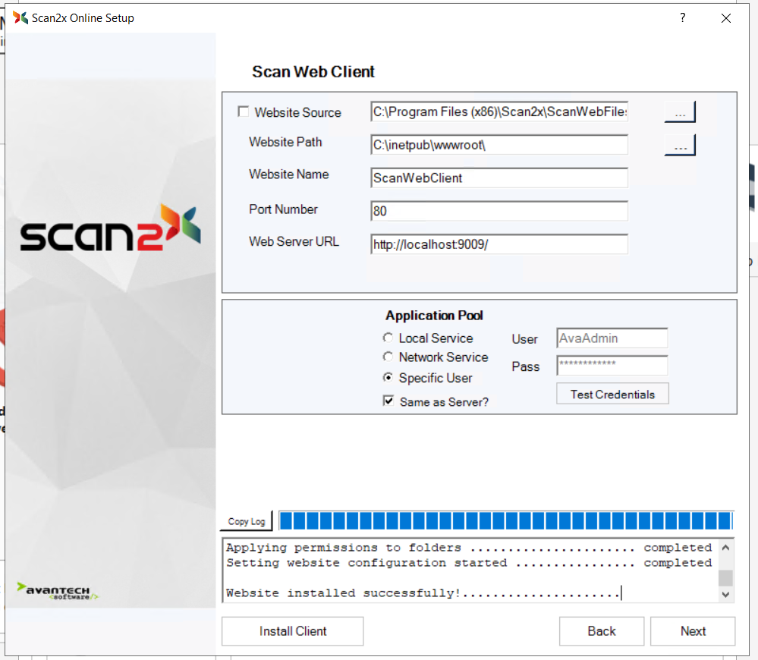The width and height of the screenshot is (758, 660).
Task: Go to Next setup step
Action: click(692, 631)
